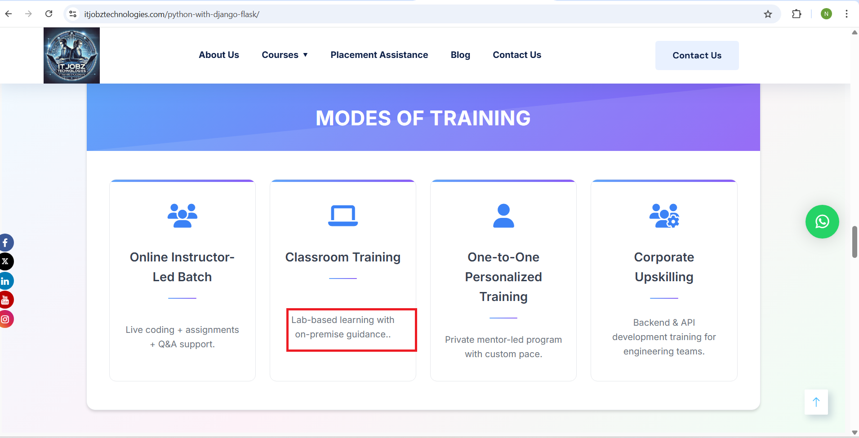
Task: Click the Instagram sidebar icon
Action: pos(6,319)
